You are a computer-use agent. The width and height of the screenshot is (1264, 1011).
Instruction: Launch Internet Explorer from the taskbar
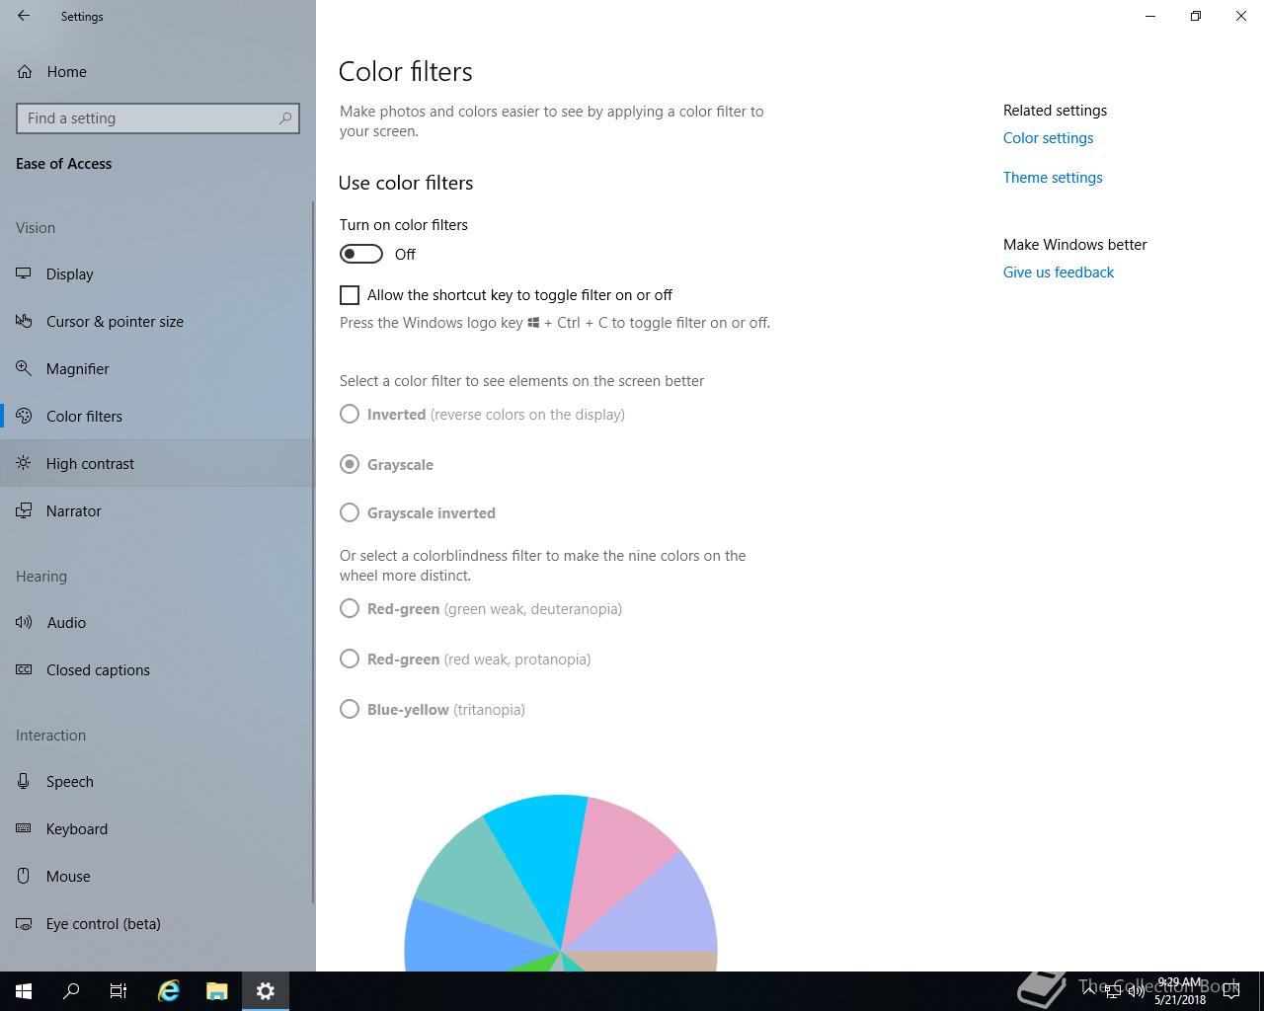click(x=169, y=991)
